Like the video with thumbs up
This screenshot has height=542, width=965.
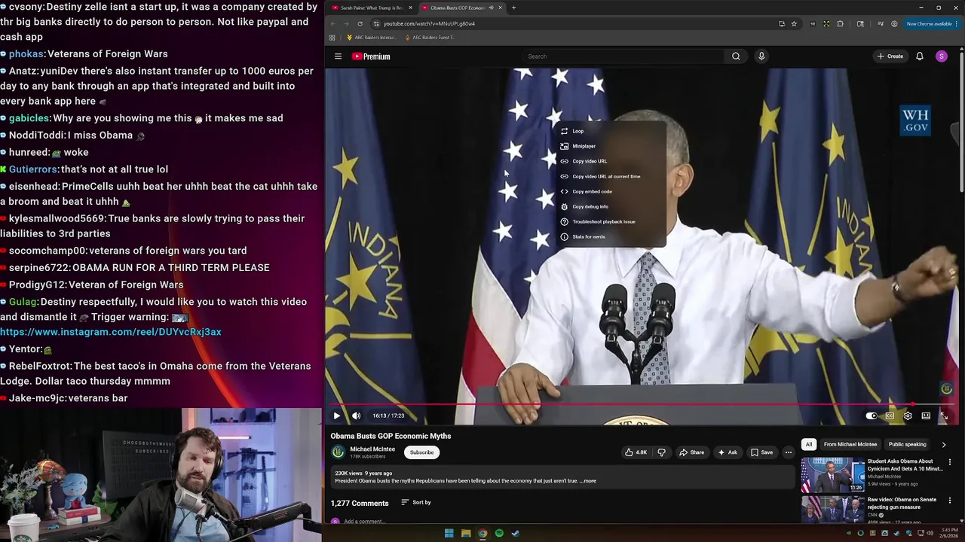pos(636,452)
